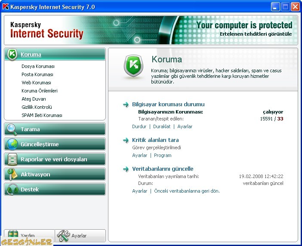Click arrow beside Veritabanlarını güncelle
The image size is (302, 246).
coord(126,169)
